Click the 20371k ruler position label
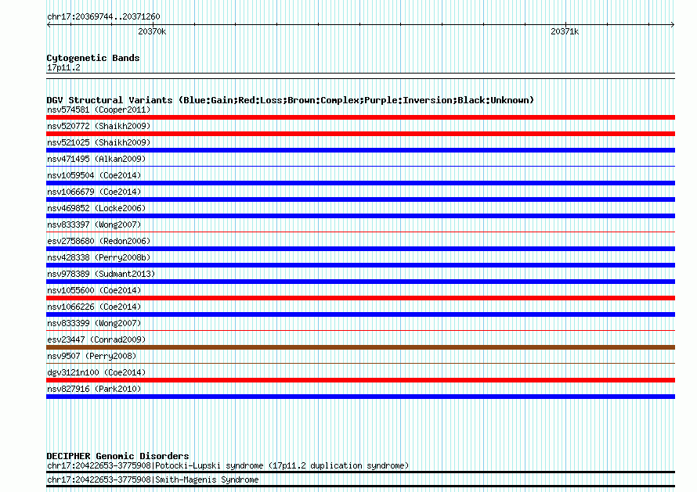Viewport: 697px width, 492px height. click(565, 31)
